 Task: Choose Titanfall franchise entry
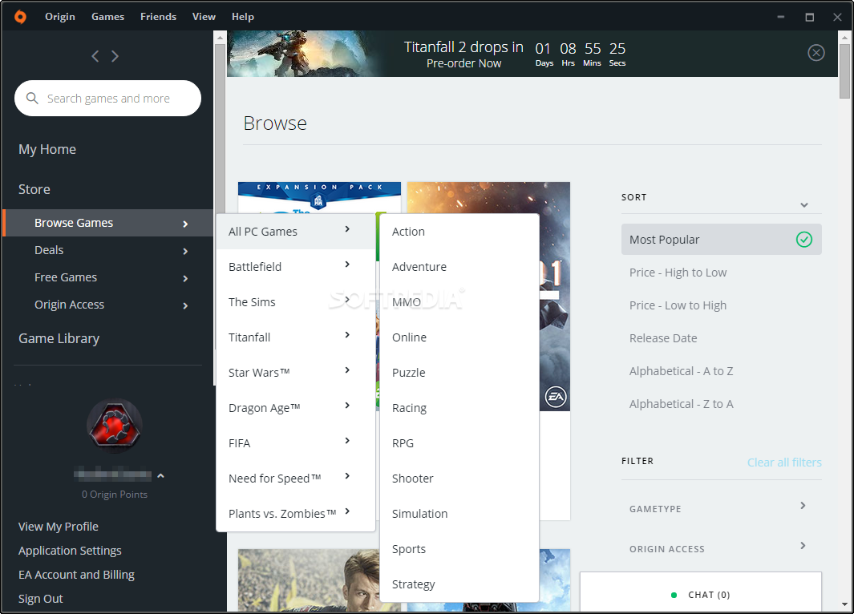[296, 337]
